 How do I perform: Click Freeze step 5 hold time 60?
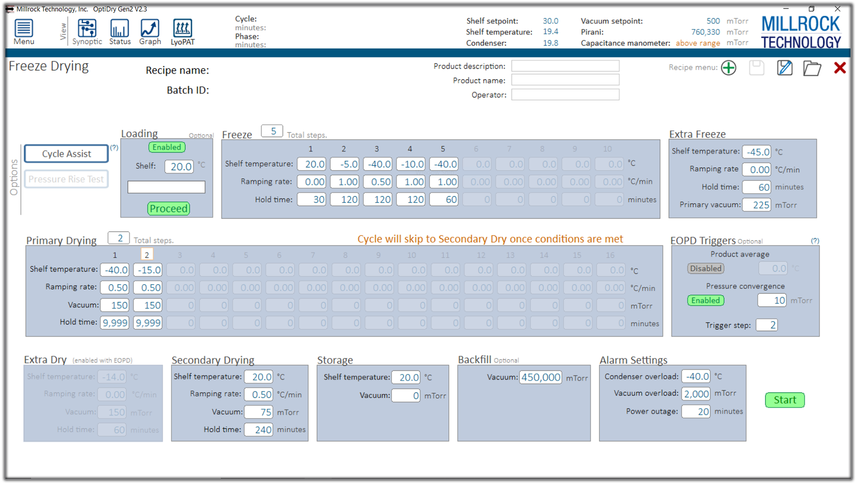coord(444,199)
